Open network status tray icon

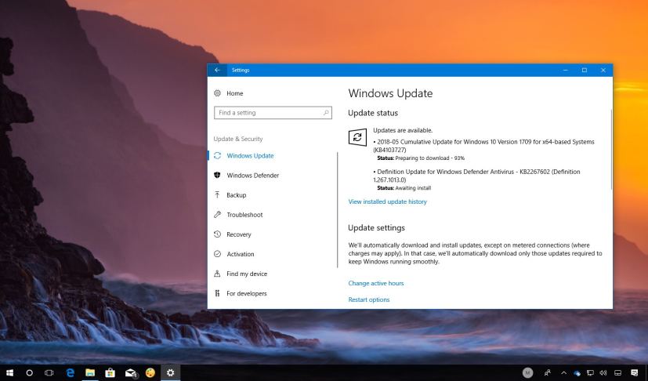click(590, 372)
